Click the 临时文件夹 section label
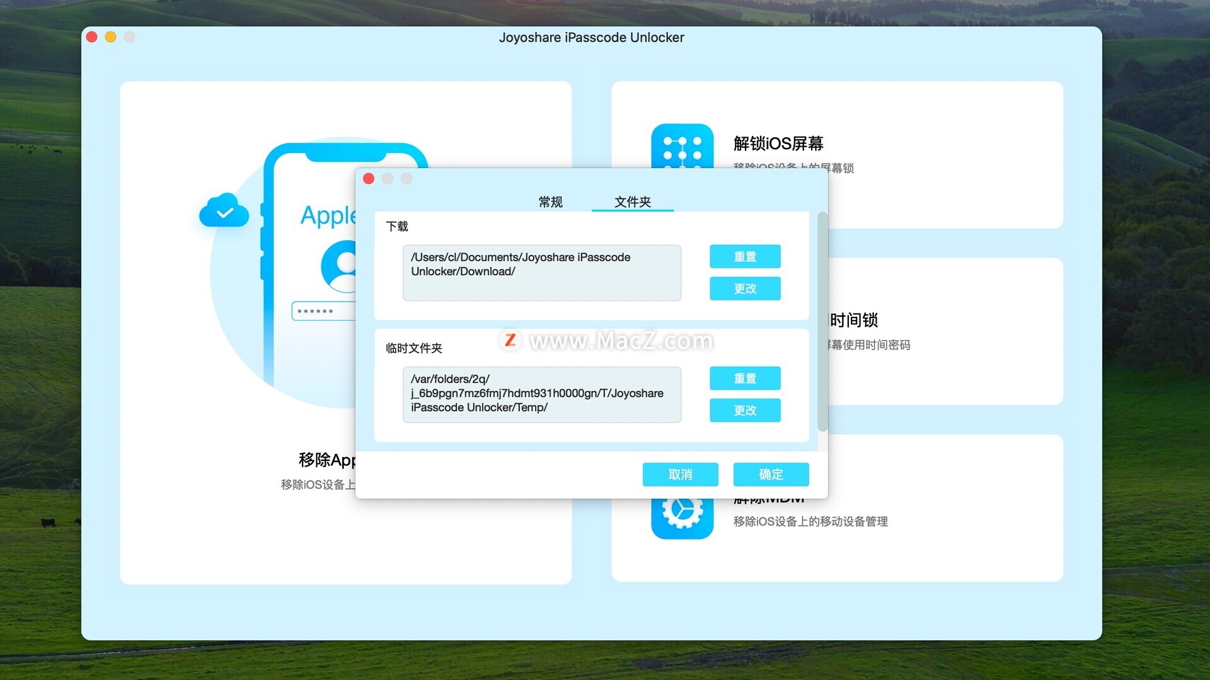 pyautogui.click(x=414, y=348)
